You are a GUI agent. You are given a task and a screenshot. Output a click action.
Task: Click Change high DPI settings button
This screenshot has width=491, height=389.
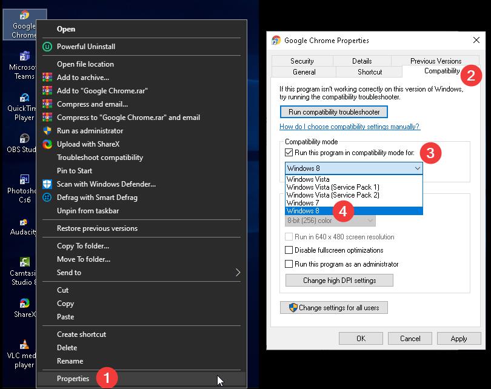point(339,280)
